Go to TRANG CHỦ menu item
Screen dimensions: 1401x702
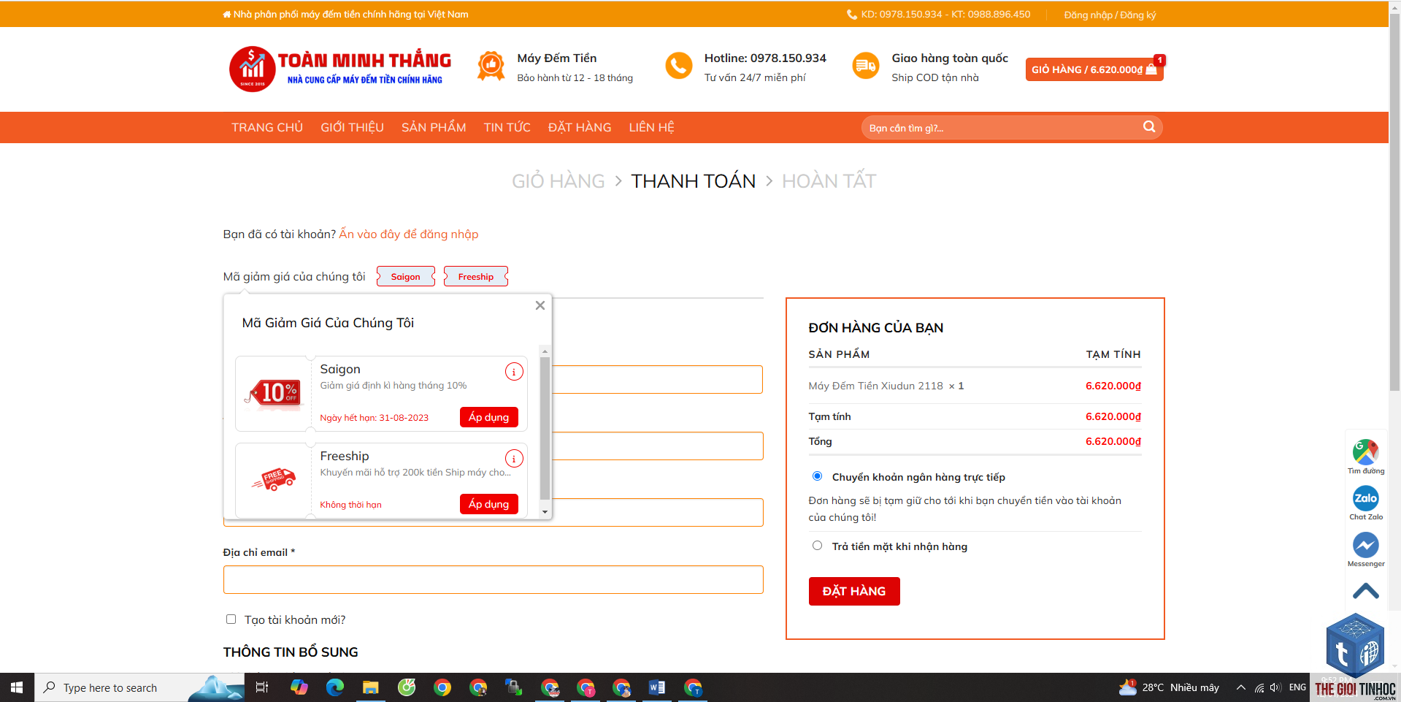click(x=267, y=127)
